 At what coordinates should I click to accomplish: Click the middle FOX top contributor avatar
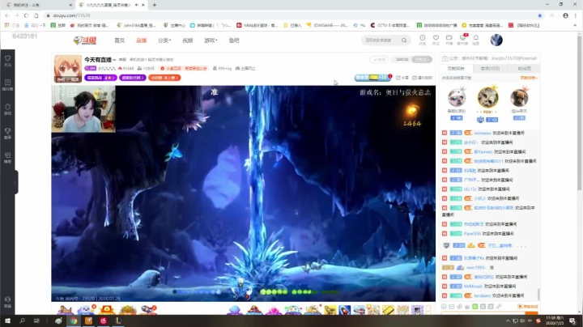click(487, 97)
